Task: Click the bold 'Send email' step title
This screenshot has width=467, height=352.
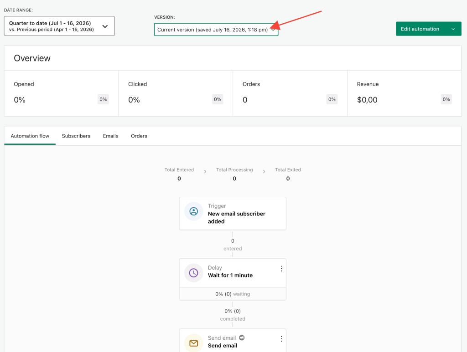Action: (x=223, y=346)
